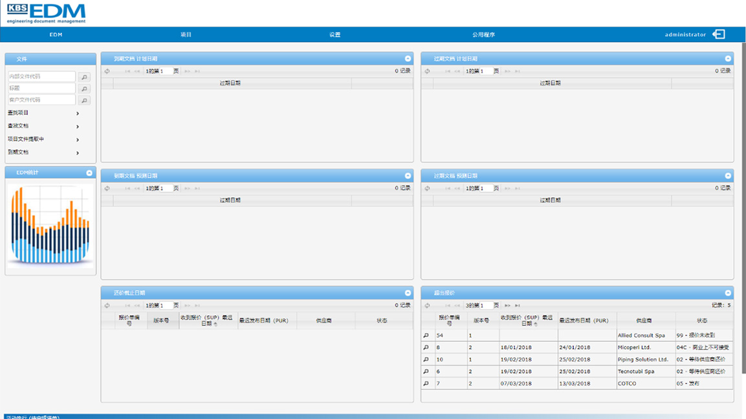Click the magnifier icon next to 标题 field

click(84, 89)
